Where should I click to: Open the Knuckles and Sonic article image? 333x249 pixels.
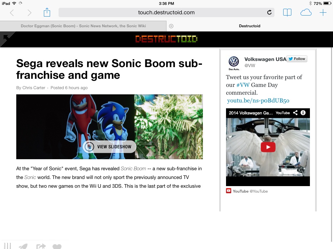pos(110,127)
